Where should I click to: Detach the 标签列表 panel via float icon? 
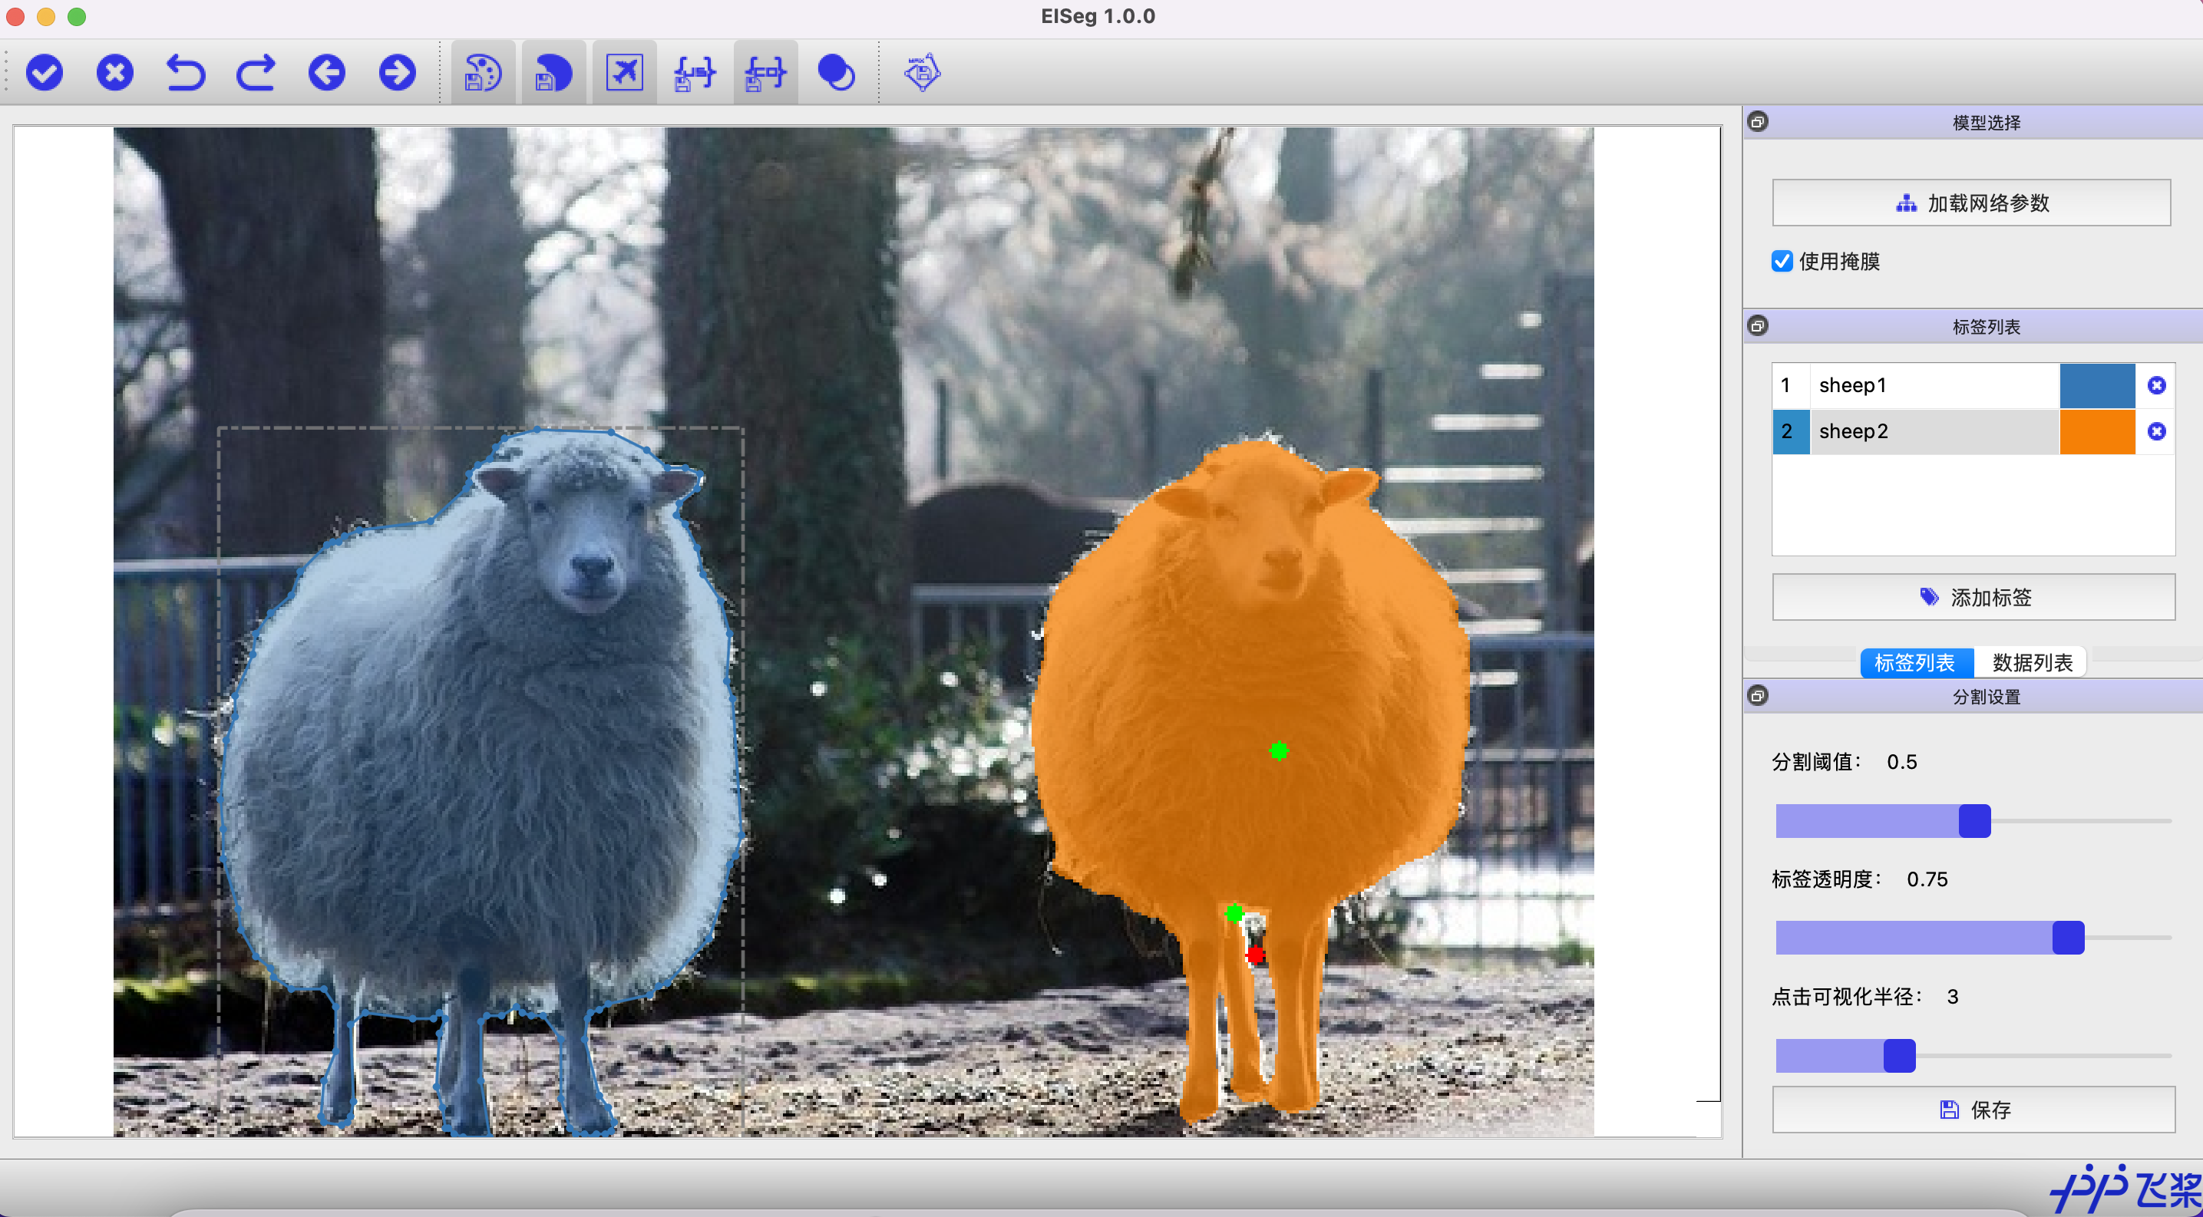click(1759, 326)
